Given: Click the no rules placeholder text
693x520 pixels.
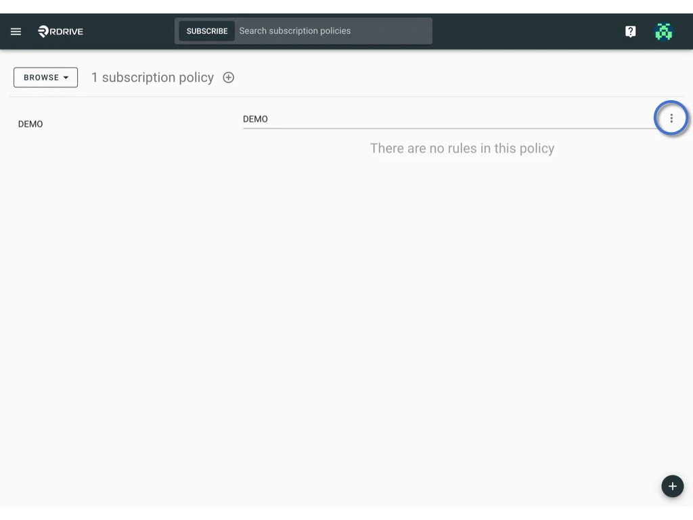Looking at the screenshot, I should pyautogui.click(x=462, y=148).
